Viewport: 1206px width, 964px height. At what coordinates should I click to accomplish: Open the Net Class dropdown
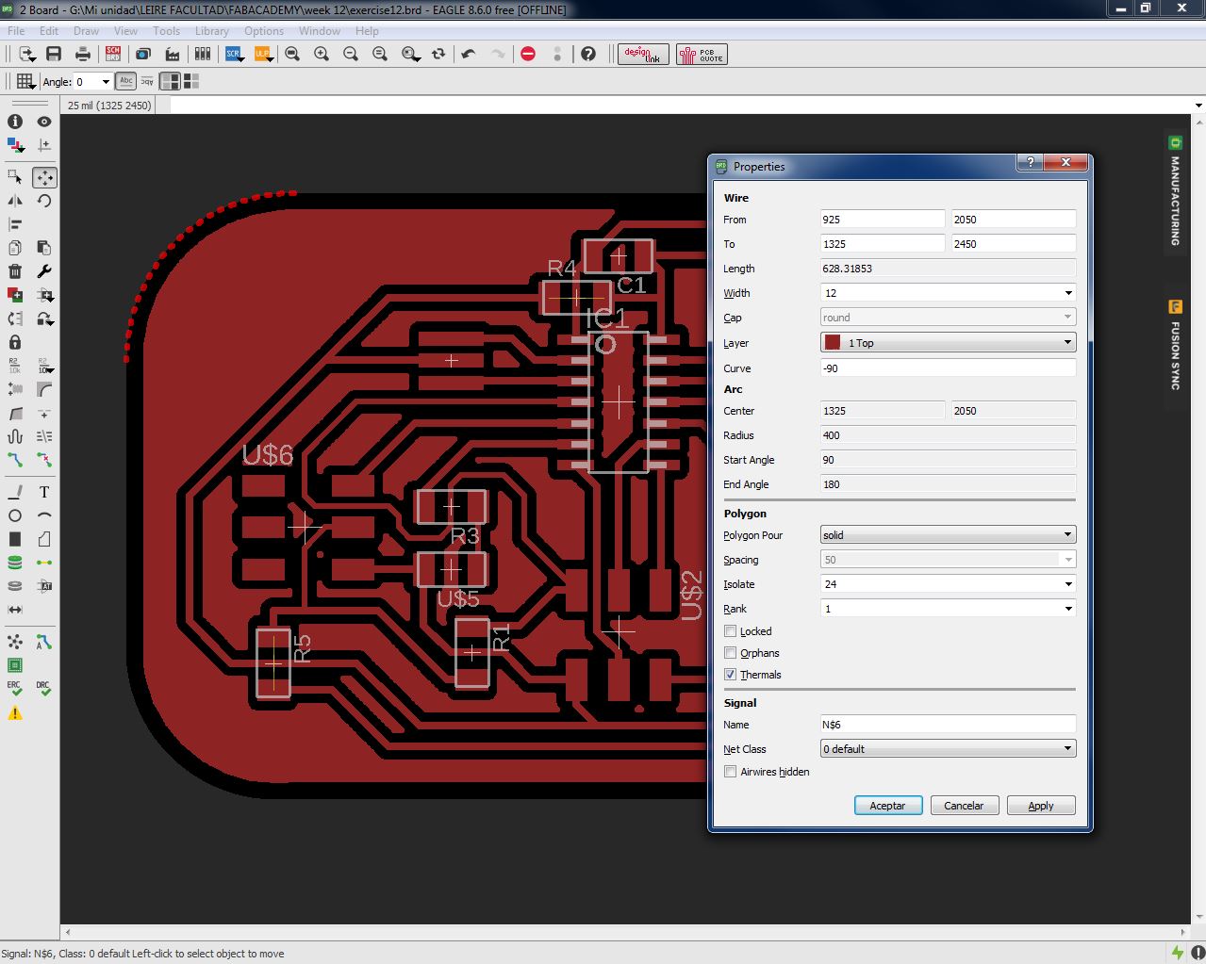click(948, 749)
